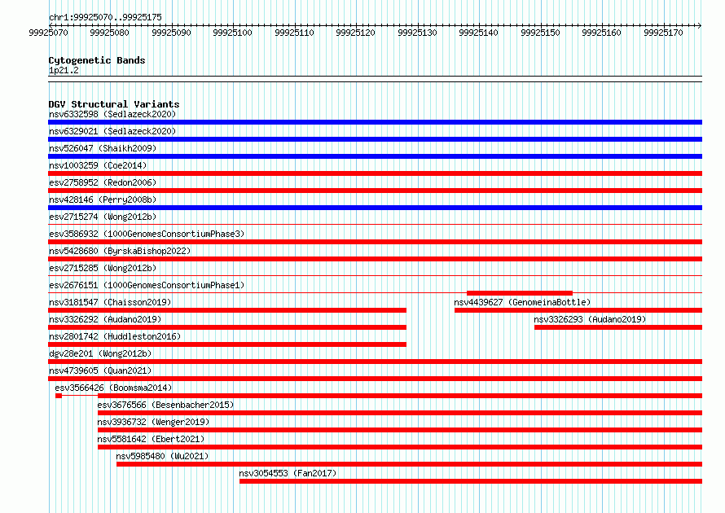Click ruler position 99925100
725x513 pixels.
point(233,33)
